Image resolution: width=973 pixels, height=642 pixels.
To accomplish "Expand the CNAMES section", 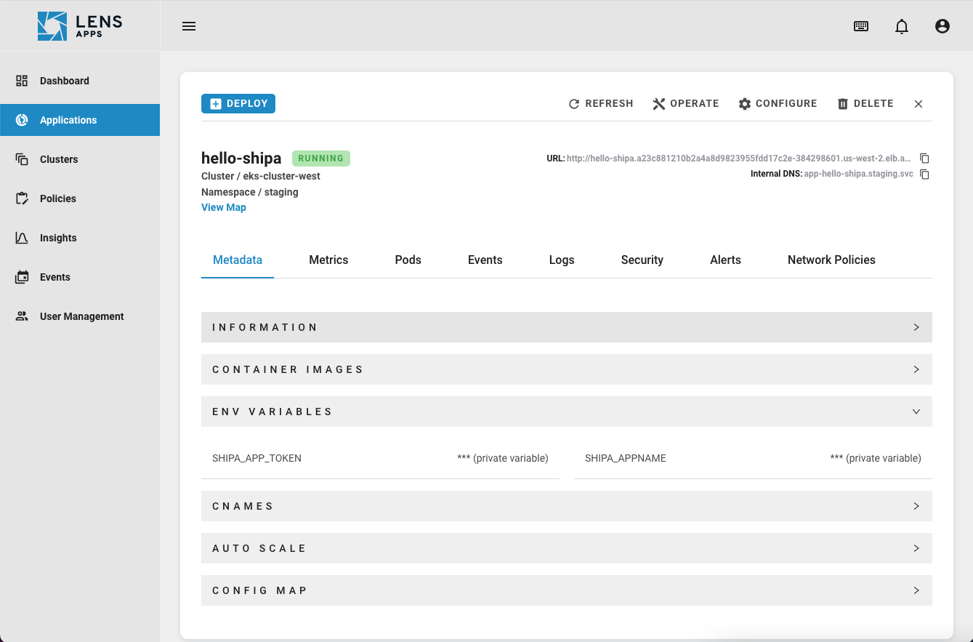I will coord(567,506).
